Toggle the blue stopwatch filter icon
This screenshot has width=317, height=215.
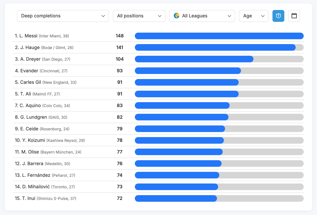[278, 16]
